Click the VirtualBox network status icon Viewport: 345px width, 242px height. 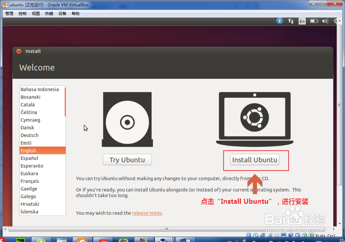[263, 235]
